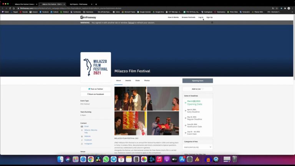
Task: Click the FilmFreeway logo in header
Action: tap(88, 17)
